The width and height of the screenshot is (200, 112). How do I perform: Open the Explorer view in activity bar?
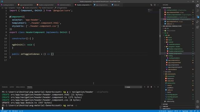tap(197, 6)
